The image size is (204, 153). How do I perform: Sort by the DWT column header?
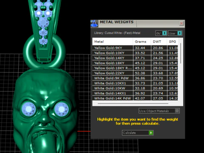point(159,42)
